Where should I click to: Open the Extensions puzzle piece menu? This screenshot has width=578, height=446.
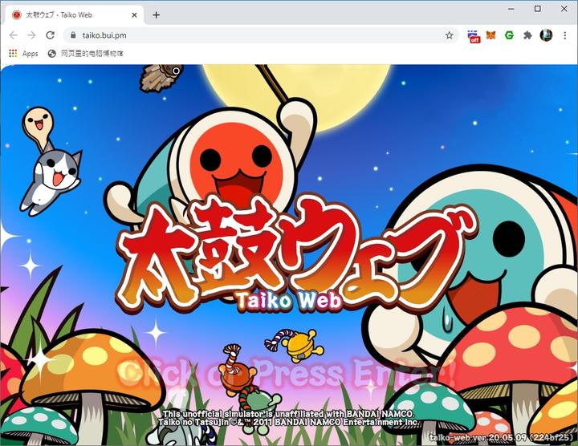point(527,35)
